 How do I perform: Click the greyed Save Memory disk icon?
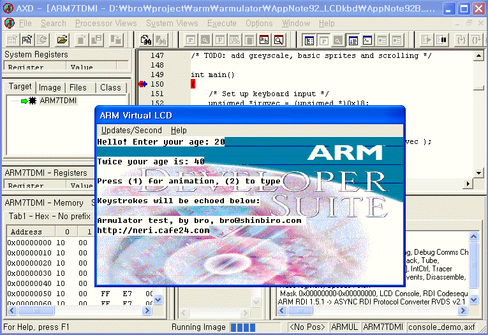click(97, 39)
